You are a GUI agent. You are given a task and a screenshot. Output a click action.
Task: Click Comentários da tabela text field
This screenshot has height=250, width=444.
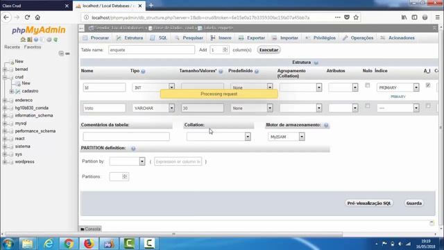[126, 137]
